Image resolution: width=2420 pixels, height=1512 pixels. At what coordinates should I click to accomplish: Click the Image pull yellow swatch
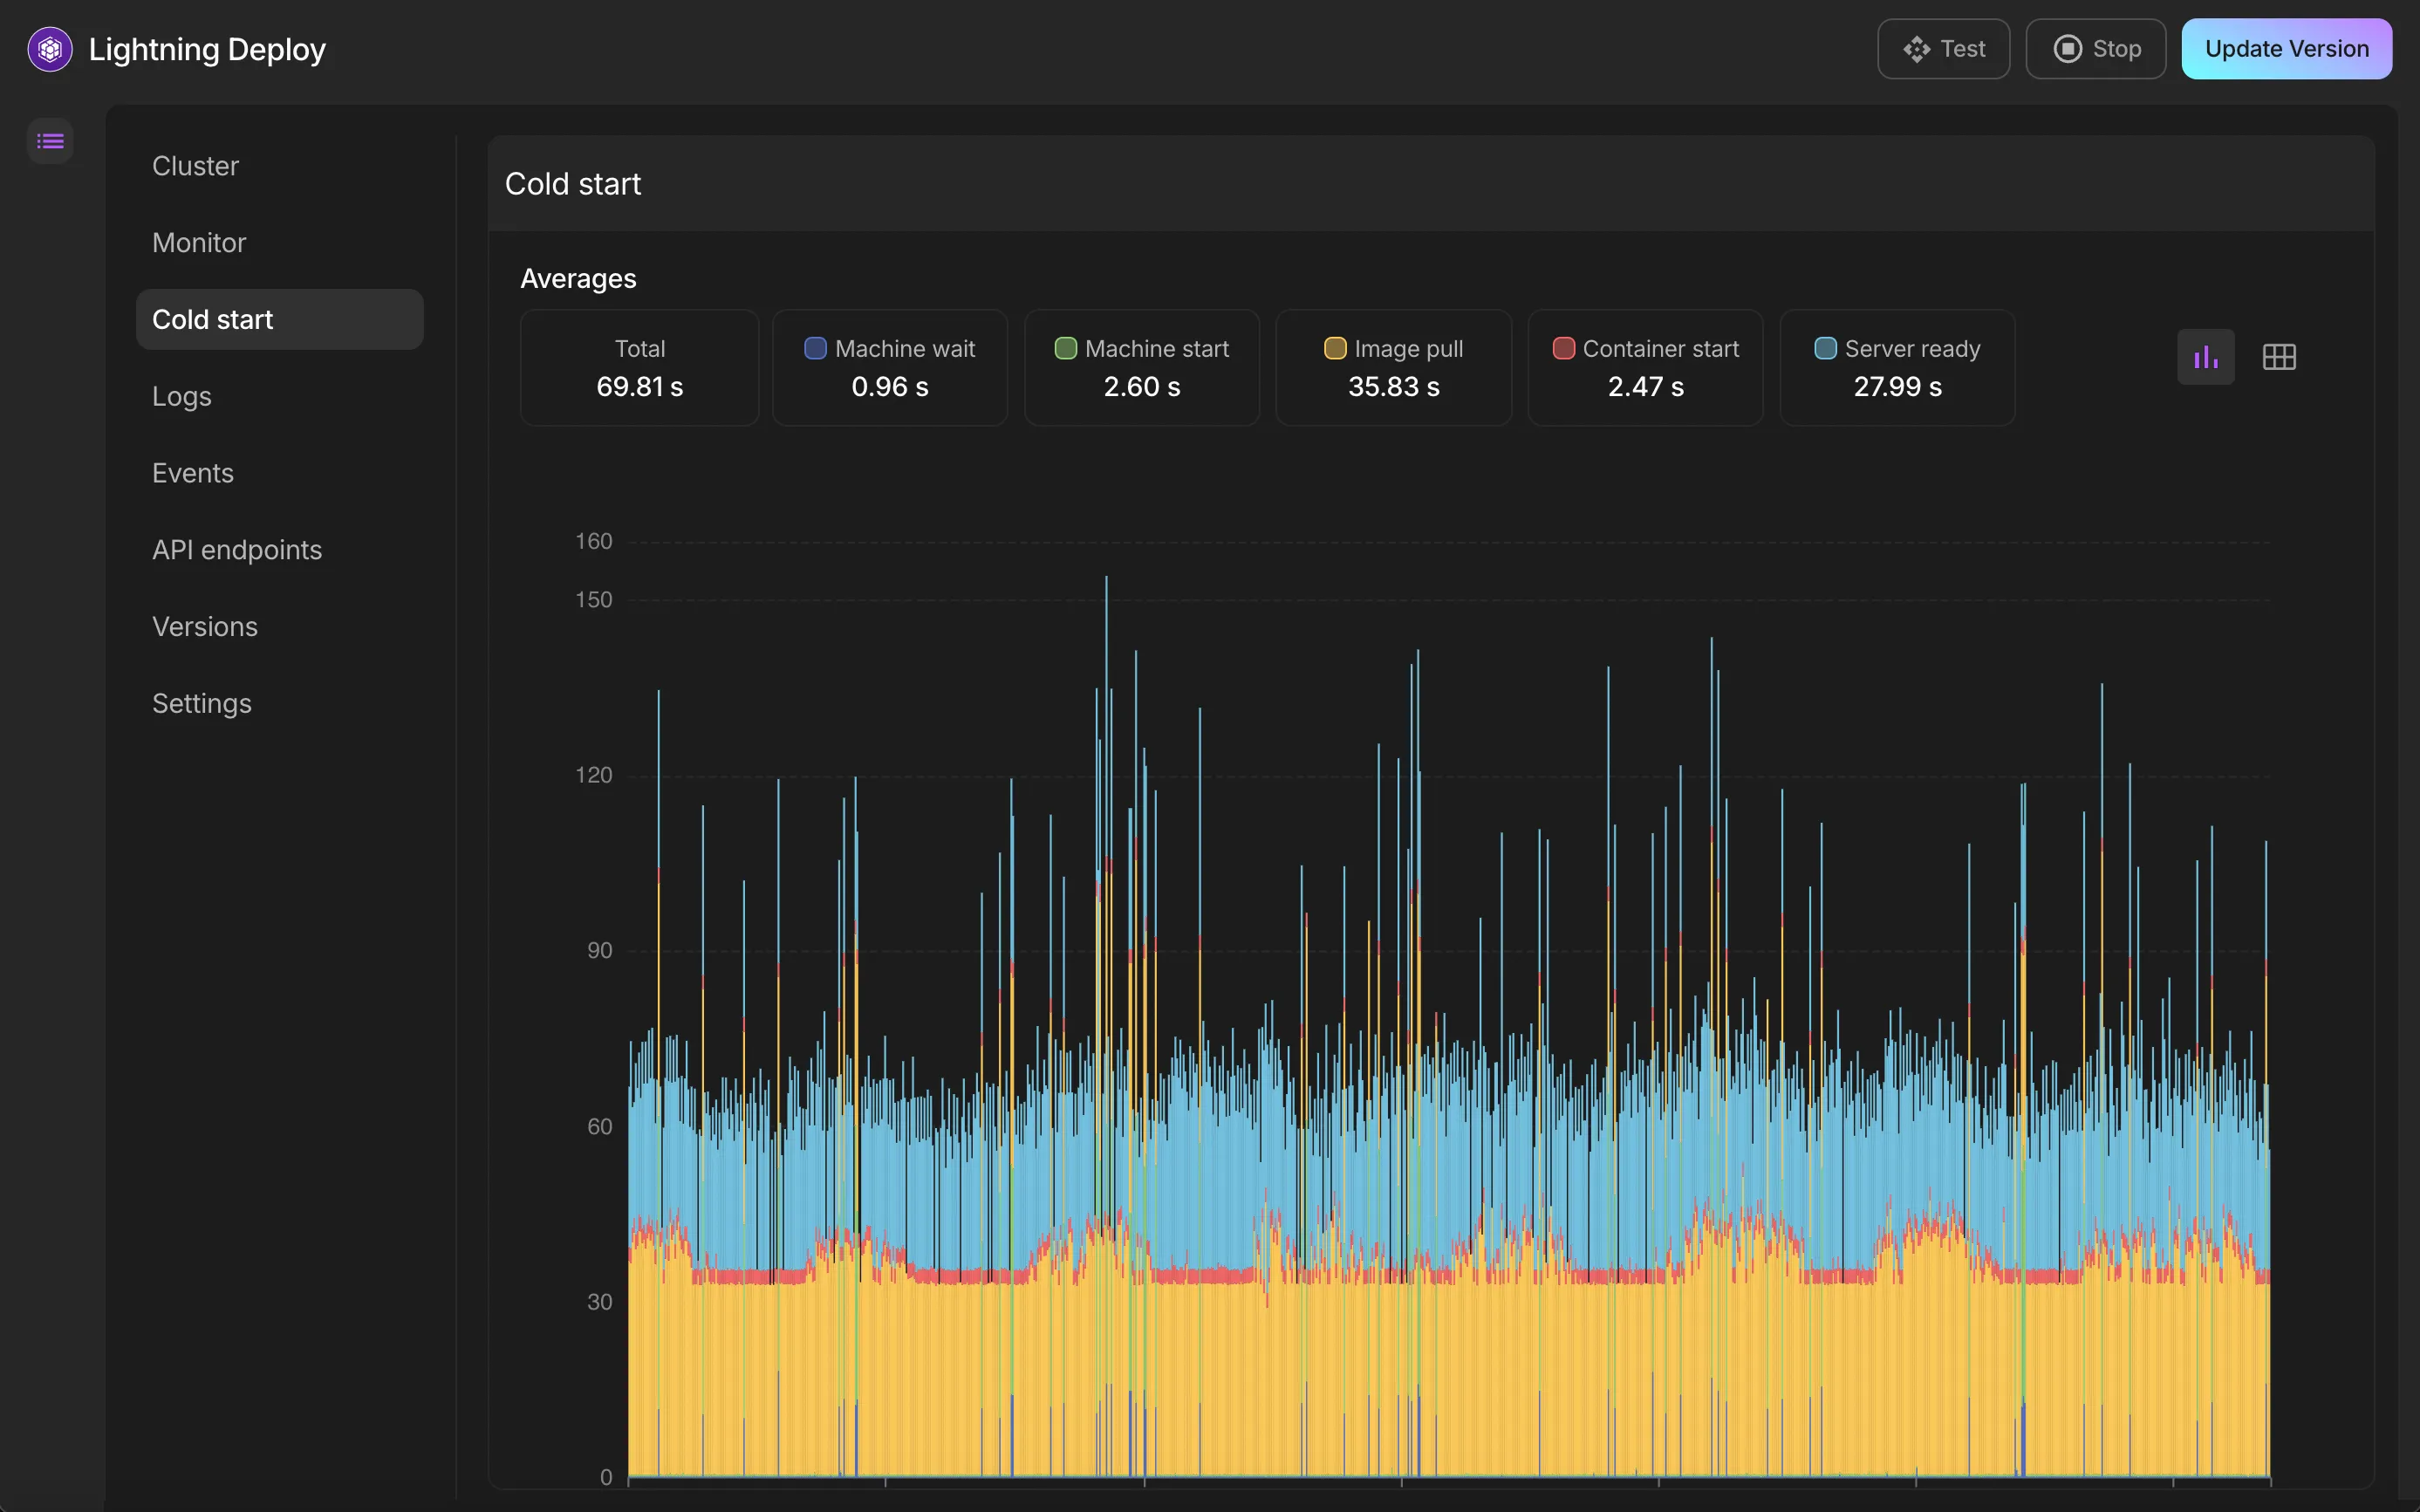pos(1335,348)
